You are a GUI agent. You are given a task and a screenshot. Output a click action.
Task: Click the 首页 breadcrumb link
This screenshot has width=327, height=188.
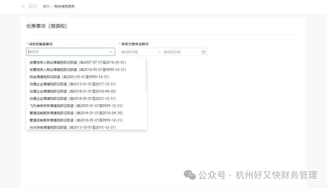tap(45, 6)
